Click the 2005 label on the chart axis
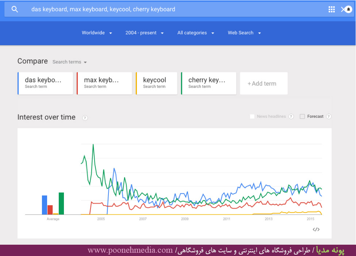356x256 pixels. 101,219
